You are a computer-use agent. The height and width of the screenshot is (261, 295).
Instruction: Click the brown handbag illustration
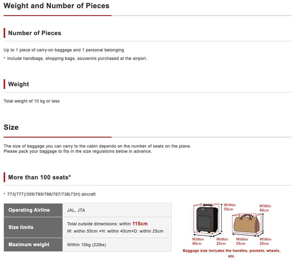[x=246, y=224]
